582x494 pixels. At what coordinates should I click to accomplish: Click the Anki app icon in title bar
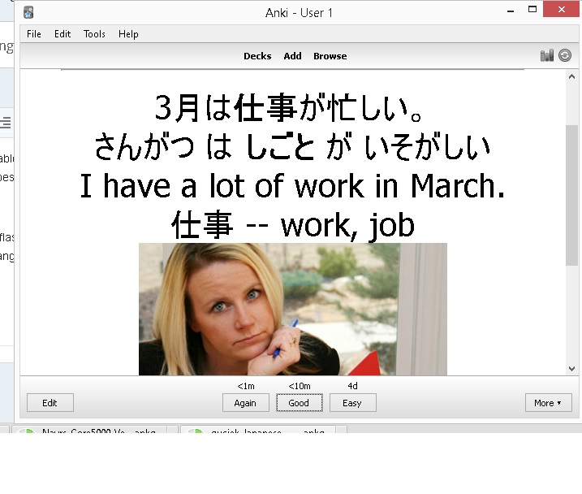(28, 12)
